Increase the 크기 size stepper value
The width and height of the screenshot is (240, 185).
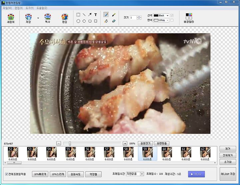click(x=139, y=16)
